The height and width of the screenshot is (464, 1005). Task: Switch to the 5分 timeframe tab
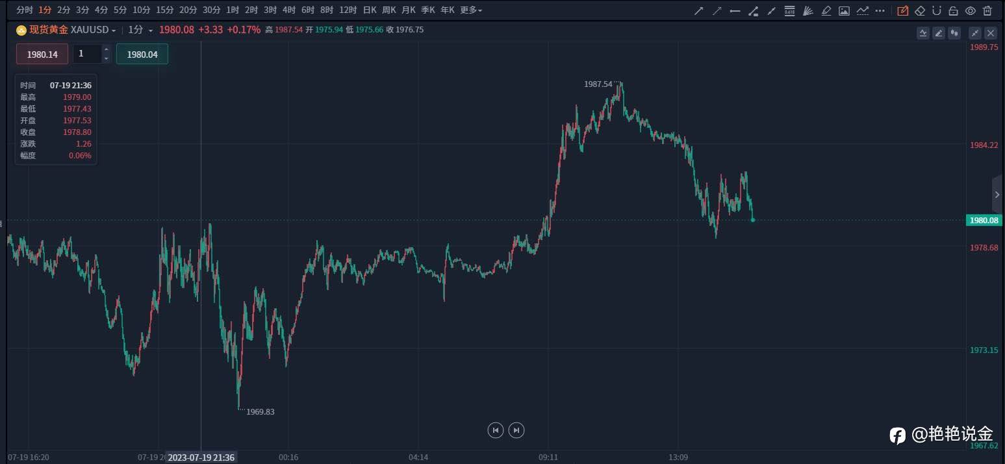120,10
